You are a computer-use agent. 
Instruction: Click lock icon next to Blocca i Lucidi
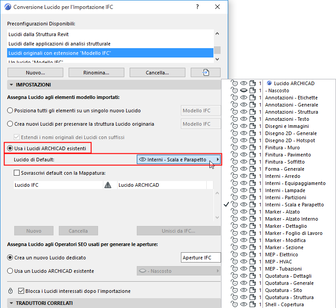tap(10, 291)
